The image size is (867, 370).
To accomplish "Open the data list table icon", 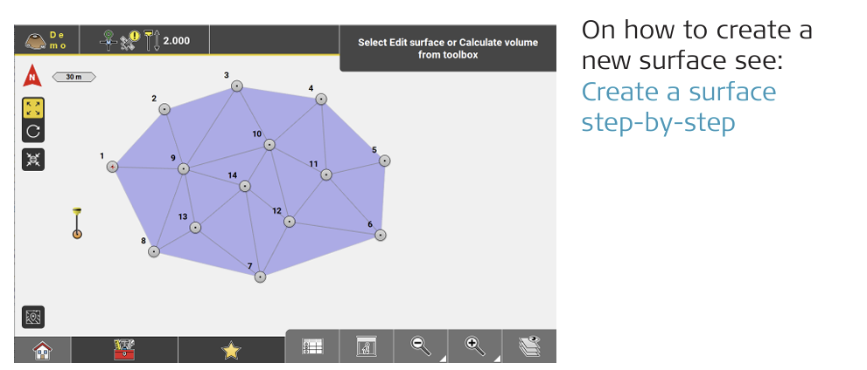I will [x=312, y=346].
